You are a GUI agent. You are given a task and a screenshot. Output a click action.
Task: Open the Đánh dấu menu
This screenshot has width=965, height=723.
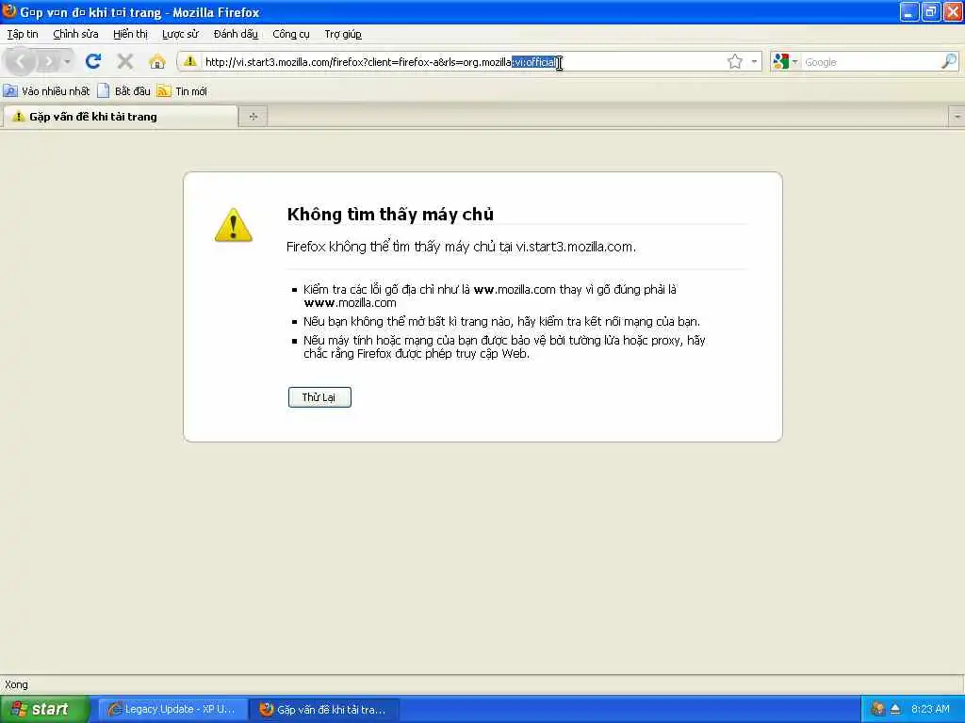pyautogui.click(x=236, y=35)
